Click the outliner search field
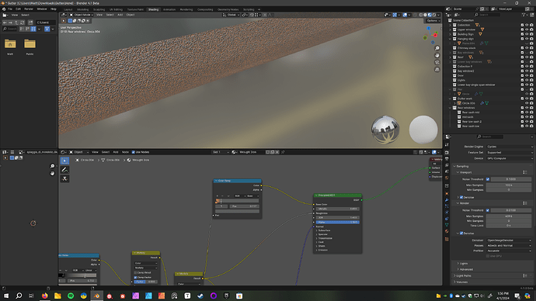536x301 pixels. (489, 15)
